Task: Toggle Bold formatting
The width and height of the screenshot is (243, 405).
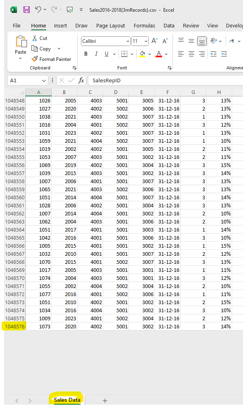Action: (86, 54)
